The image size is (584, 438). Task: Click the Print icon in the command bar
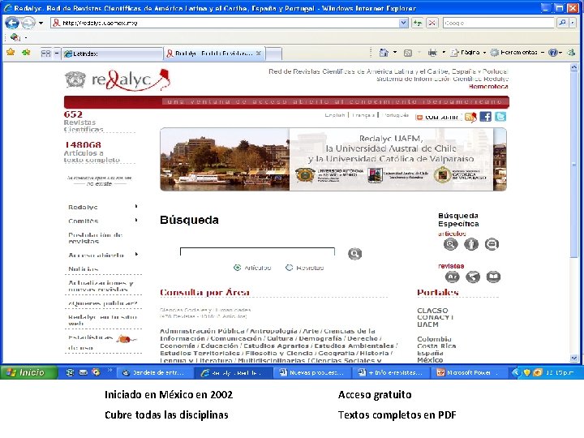pyautogui.click(x=432, y=53)
